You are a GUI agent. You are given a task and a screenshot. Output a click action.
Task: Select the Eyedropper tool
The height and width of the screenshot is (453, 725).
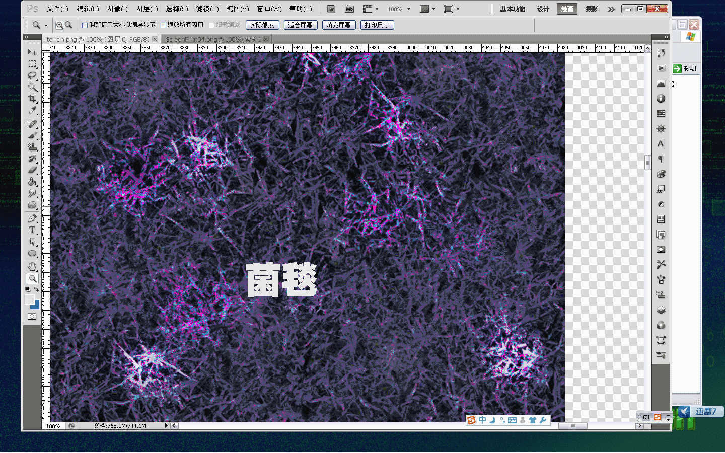click(x=32, y=110)
